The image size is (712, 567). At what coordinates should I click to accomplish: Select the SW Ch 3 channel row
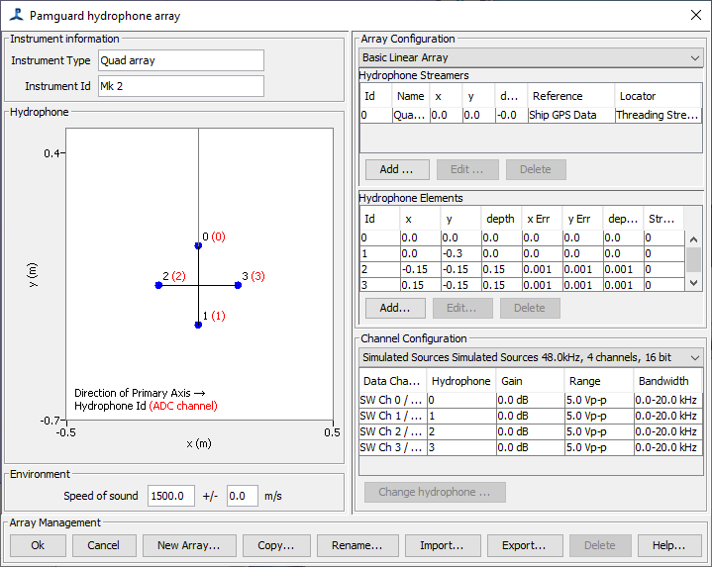[531, 447]
